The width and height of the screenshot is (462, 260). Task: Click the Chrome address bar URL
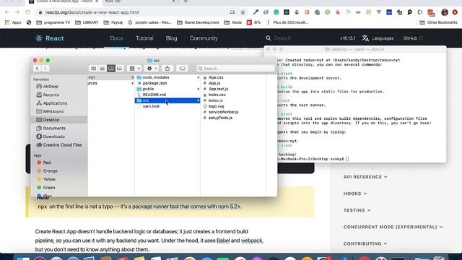click(92, 12)
